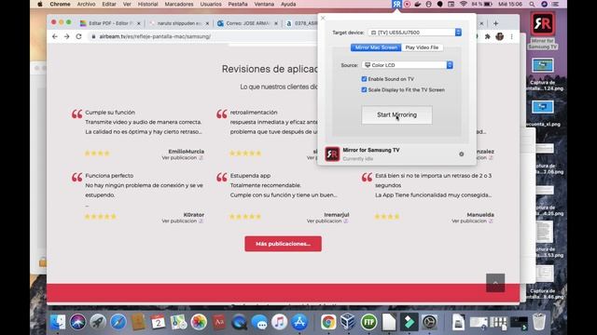Open the FTP app in the Dock

click(368, 322)
